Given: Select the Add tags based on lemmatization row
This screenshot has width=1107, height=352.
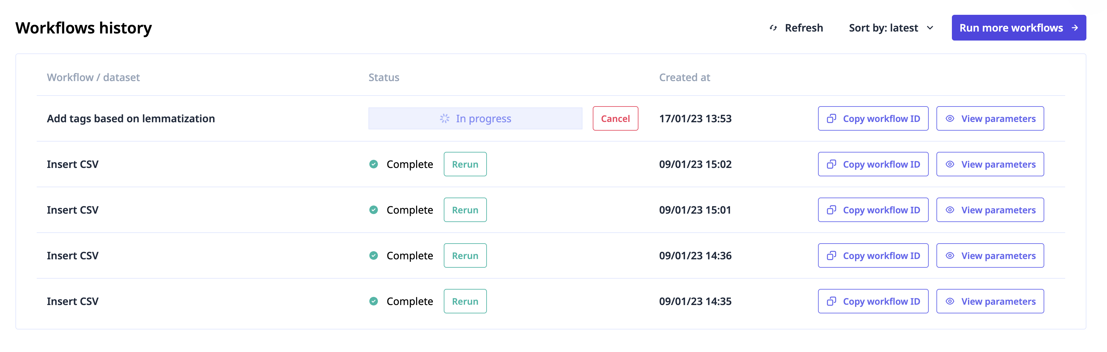Looking at the screenshot, I should coord(131,119).
